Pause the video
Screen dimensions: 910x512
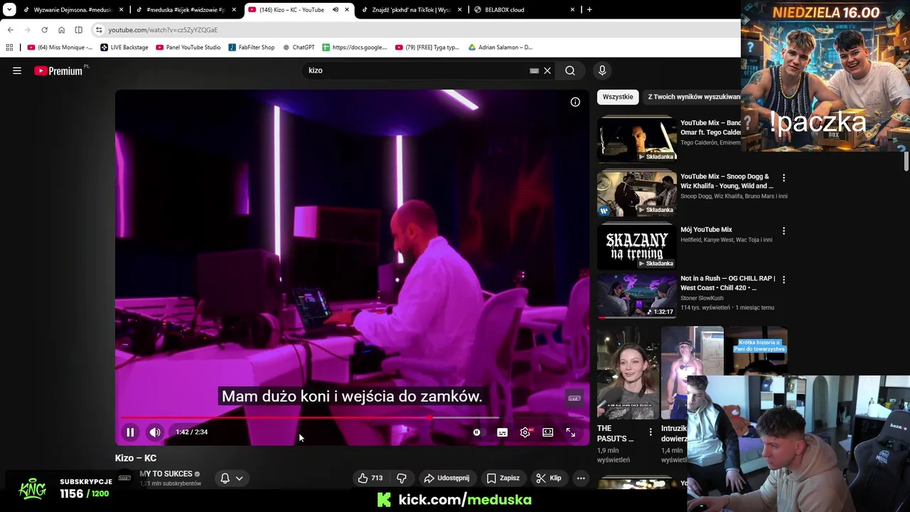130,432
